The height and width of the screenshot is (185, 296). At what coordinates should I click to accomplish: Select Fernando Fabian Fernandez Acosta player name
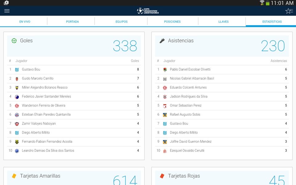pyautogui.click(x=47, y=142)
